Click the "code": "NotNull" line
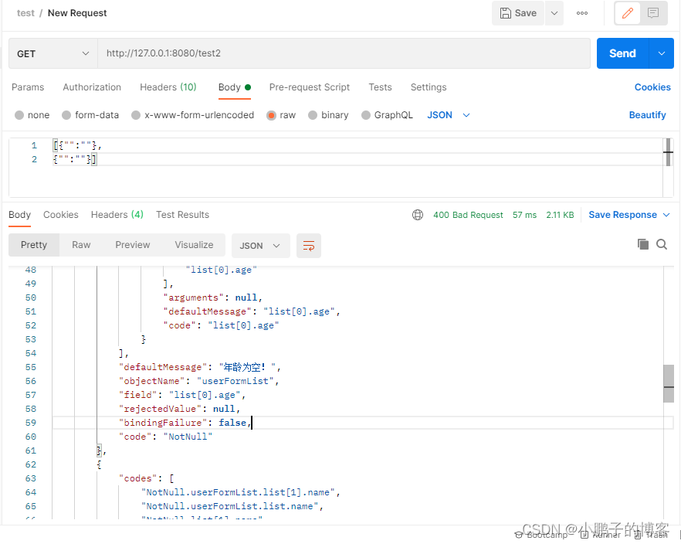 [166, 437]
